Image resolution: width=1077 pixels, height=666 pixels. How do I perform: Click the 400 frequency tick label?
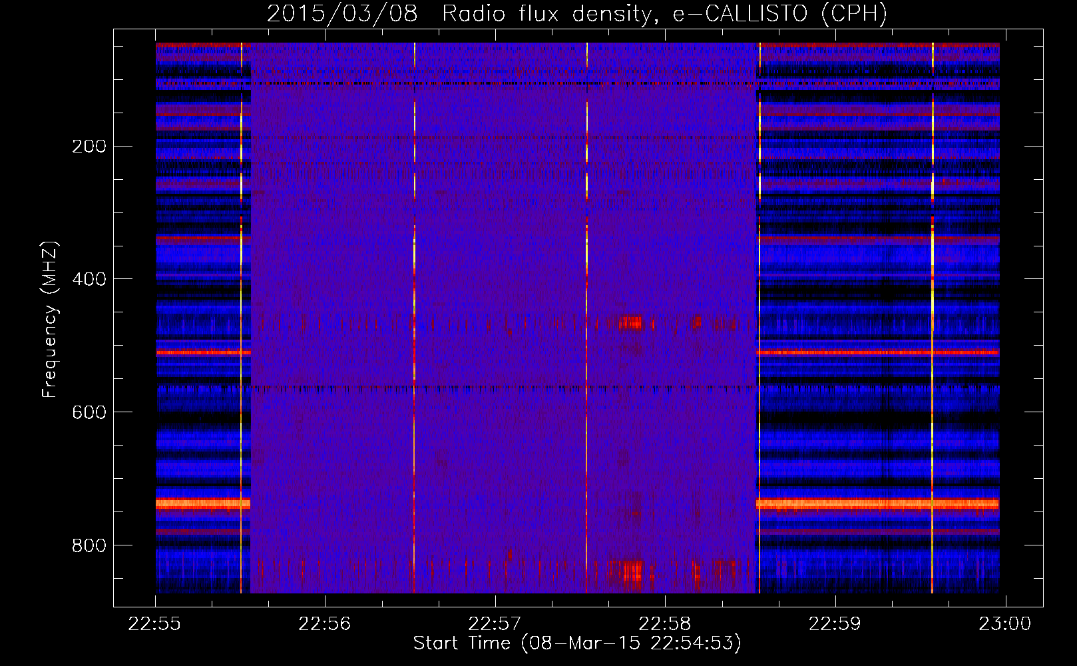[89, 279]
